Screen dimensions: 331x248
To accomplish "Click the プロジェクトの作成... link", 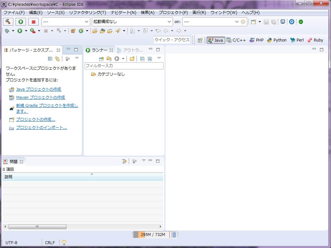I will [x=36, y=120].
